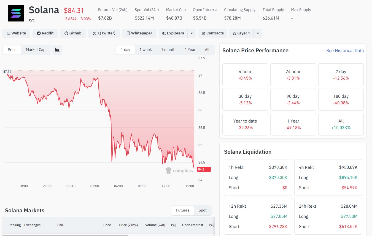Open the Reddit link button
The height and width of the screenshot is (236, 372).
coord(45,33)
